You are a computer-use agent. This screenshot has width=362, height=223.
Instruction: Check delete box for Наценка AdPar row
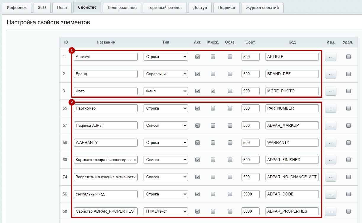348,126
